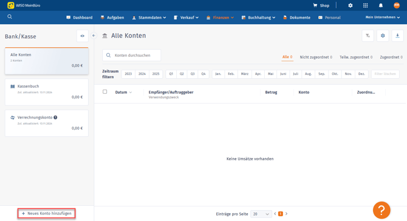Go to previous page arrow
407x221 pixels.
click(275, 214)
